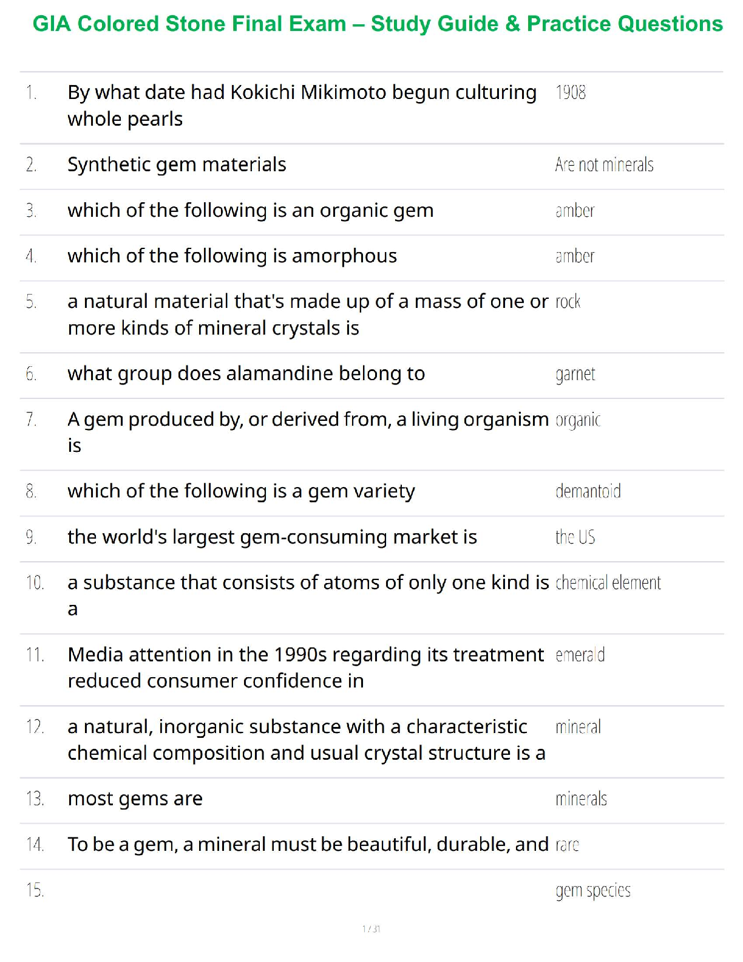
Task: Click the answer "organic"
Action: point(578,420)
